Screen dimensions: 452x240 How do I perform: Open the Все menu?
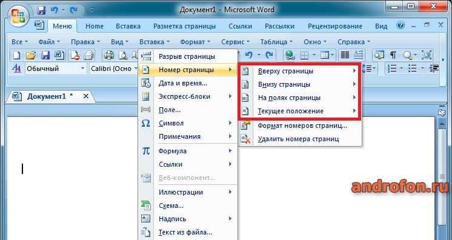pyautogui.click(x=19, y=42)
